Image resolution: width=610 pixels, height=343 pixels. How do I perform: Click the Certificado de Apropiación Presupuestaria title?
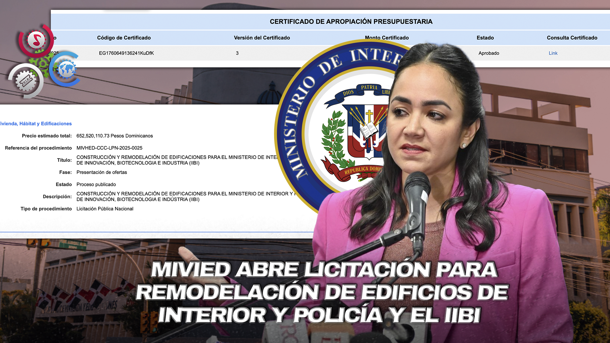(x=351, y=22)
